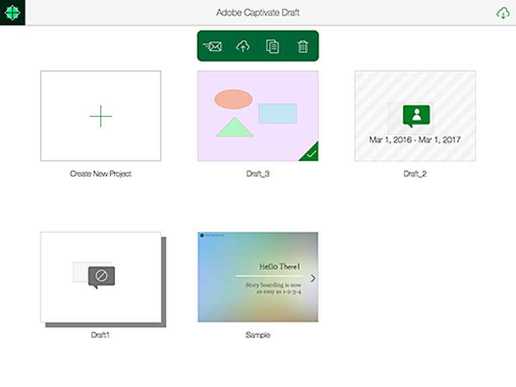
Task: Delete selected project with trash icon
Action: point(303,46)
